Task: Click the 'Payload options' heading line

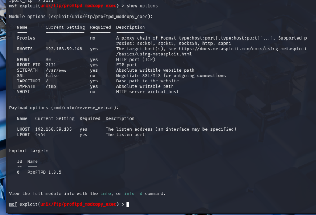Action: [64, 108]
